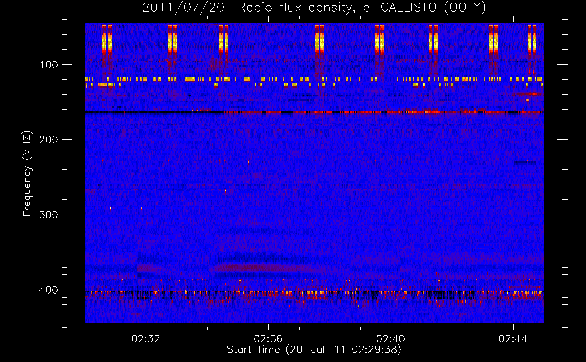Image resolution: width=586 pixels, height=362 pixels.
Task: Click the 02:40 time tick label
Action: coord(391,339)
